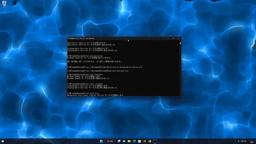Expand the hidden system tray icons chevron
The width and height of the screenshot is (256, 144).
235,141
